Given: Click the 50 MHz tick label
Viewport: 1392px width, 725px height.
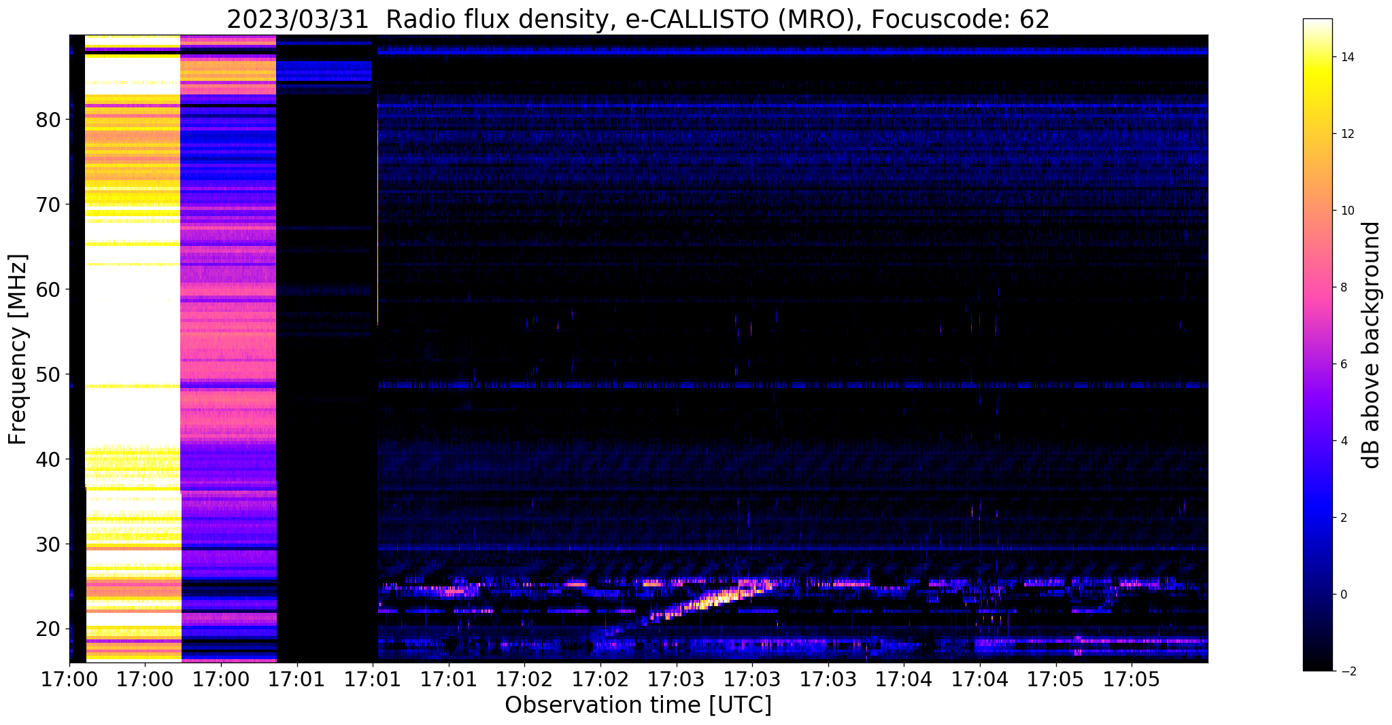Looking at the screenshot, I should (x=48, y=374).
